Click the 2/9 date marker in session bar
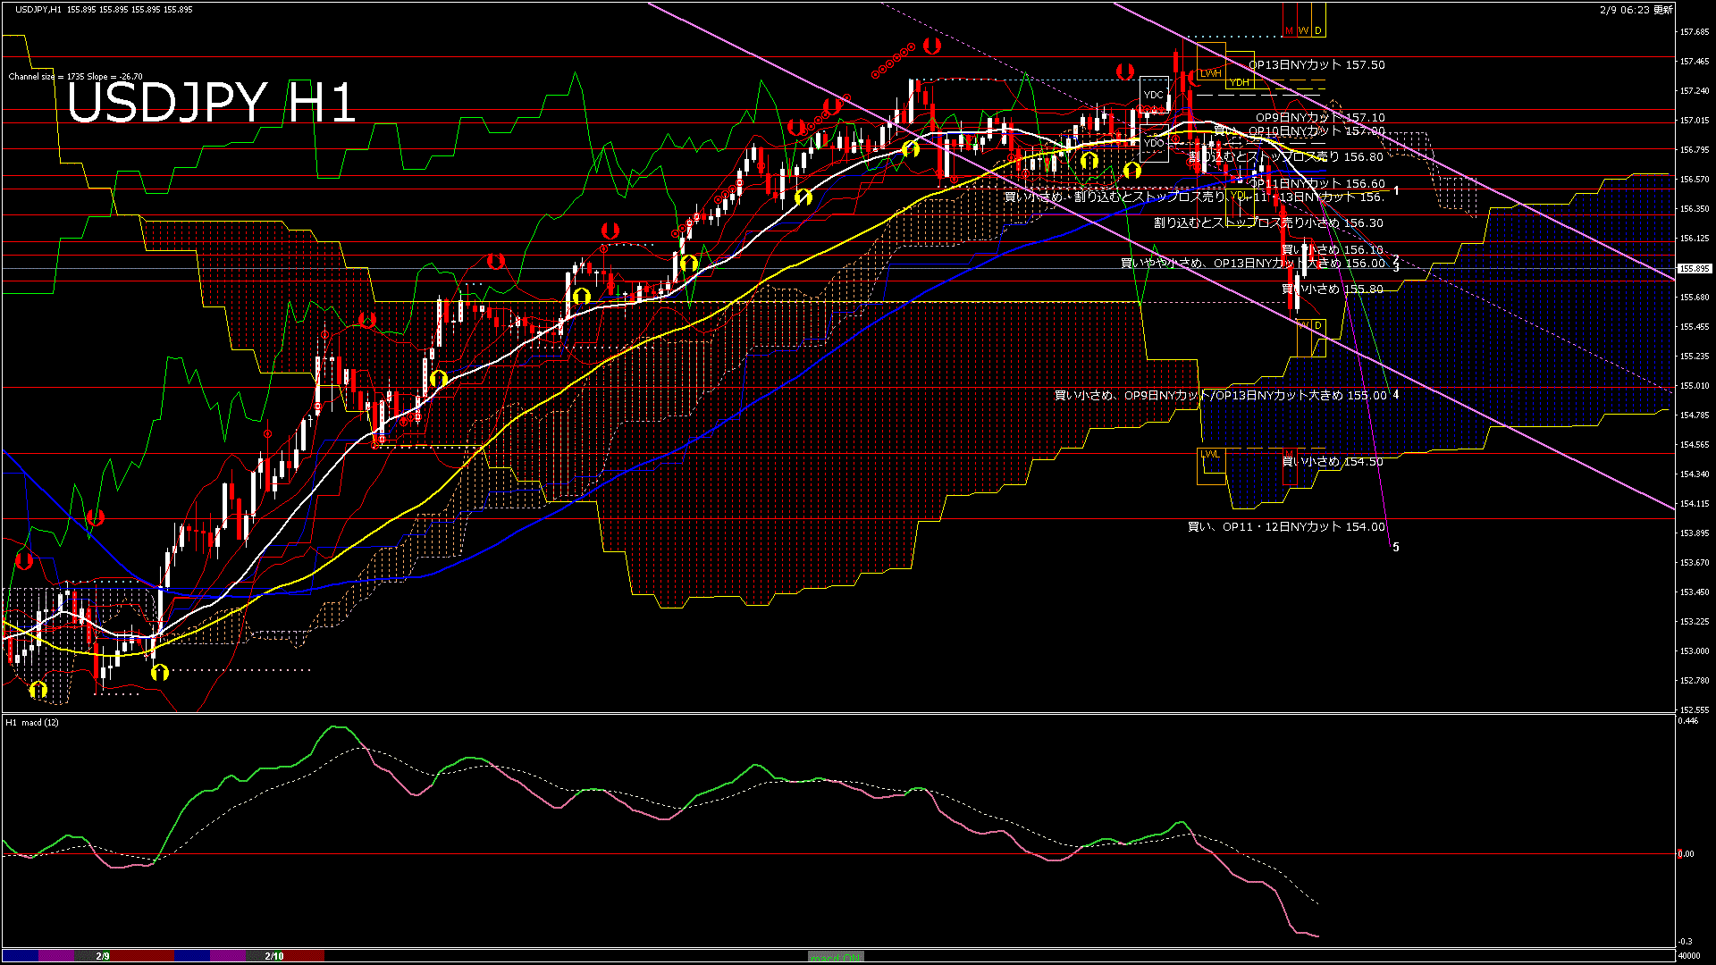The image size is (1716, 965). (x=103, y=956)
